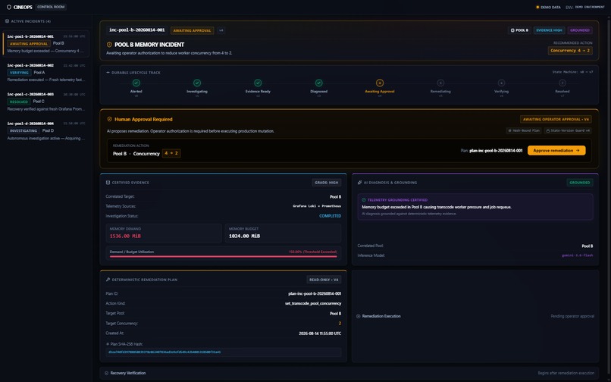Click the Awaiting Operator Approval • V4 badge
Screen dimensions: 611x382
point(556,119)
